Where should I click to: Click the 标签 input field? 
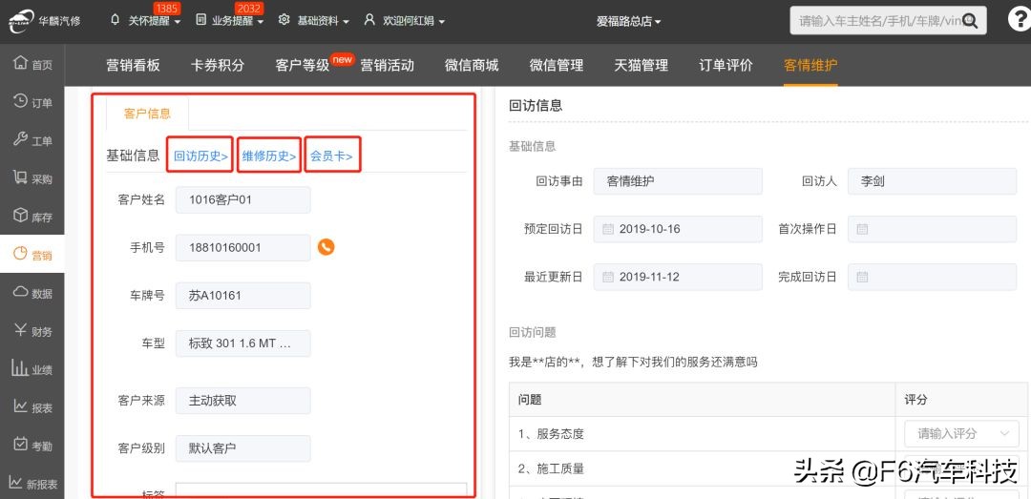321,490
